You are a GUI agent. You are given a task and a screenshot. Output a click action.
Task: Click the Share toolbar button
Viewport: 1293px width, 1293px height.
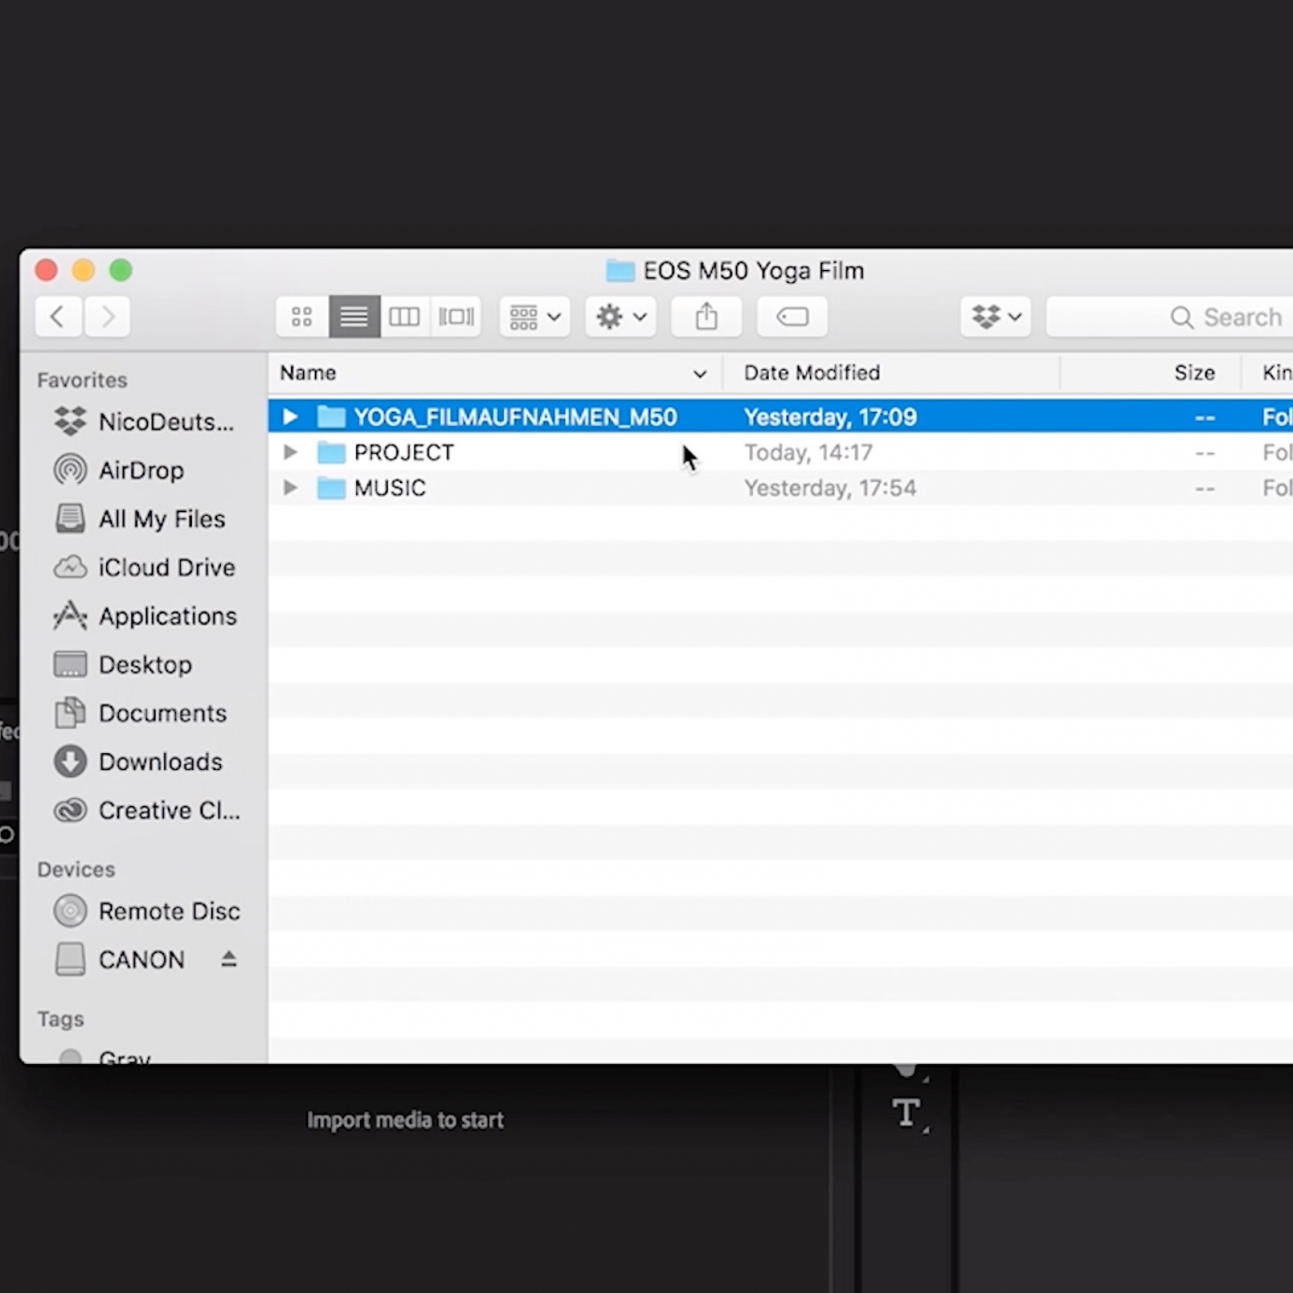pos(706,317)
